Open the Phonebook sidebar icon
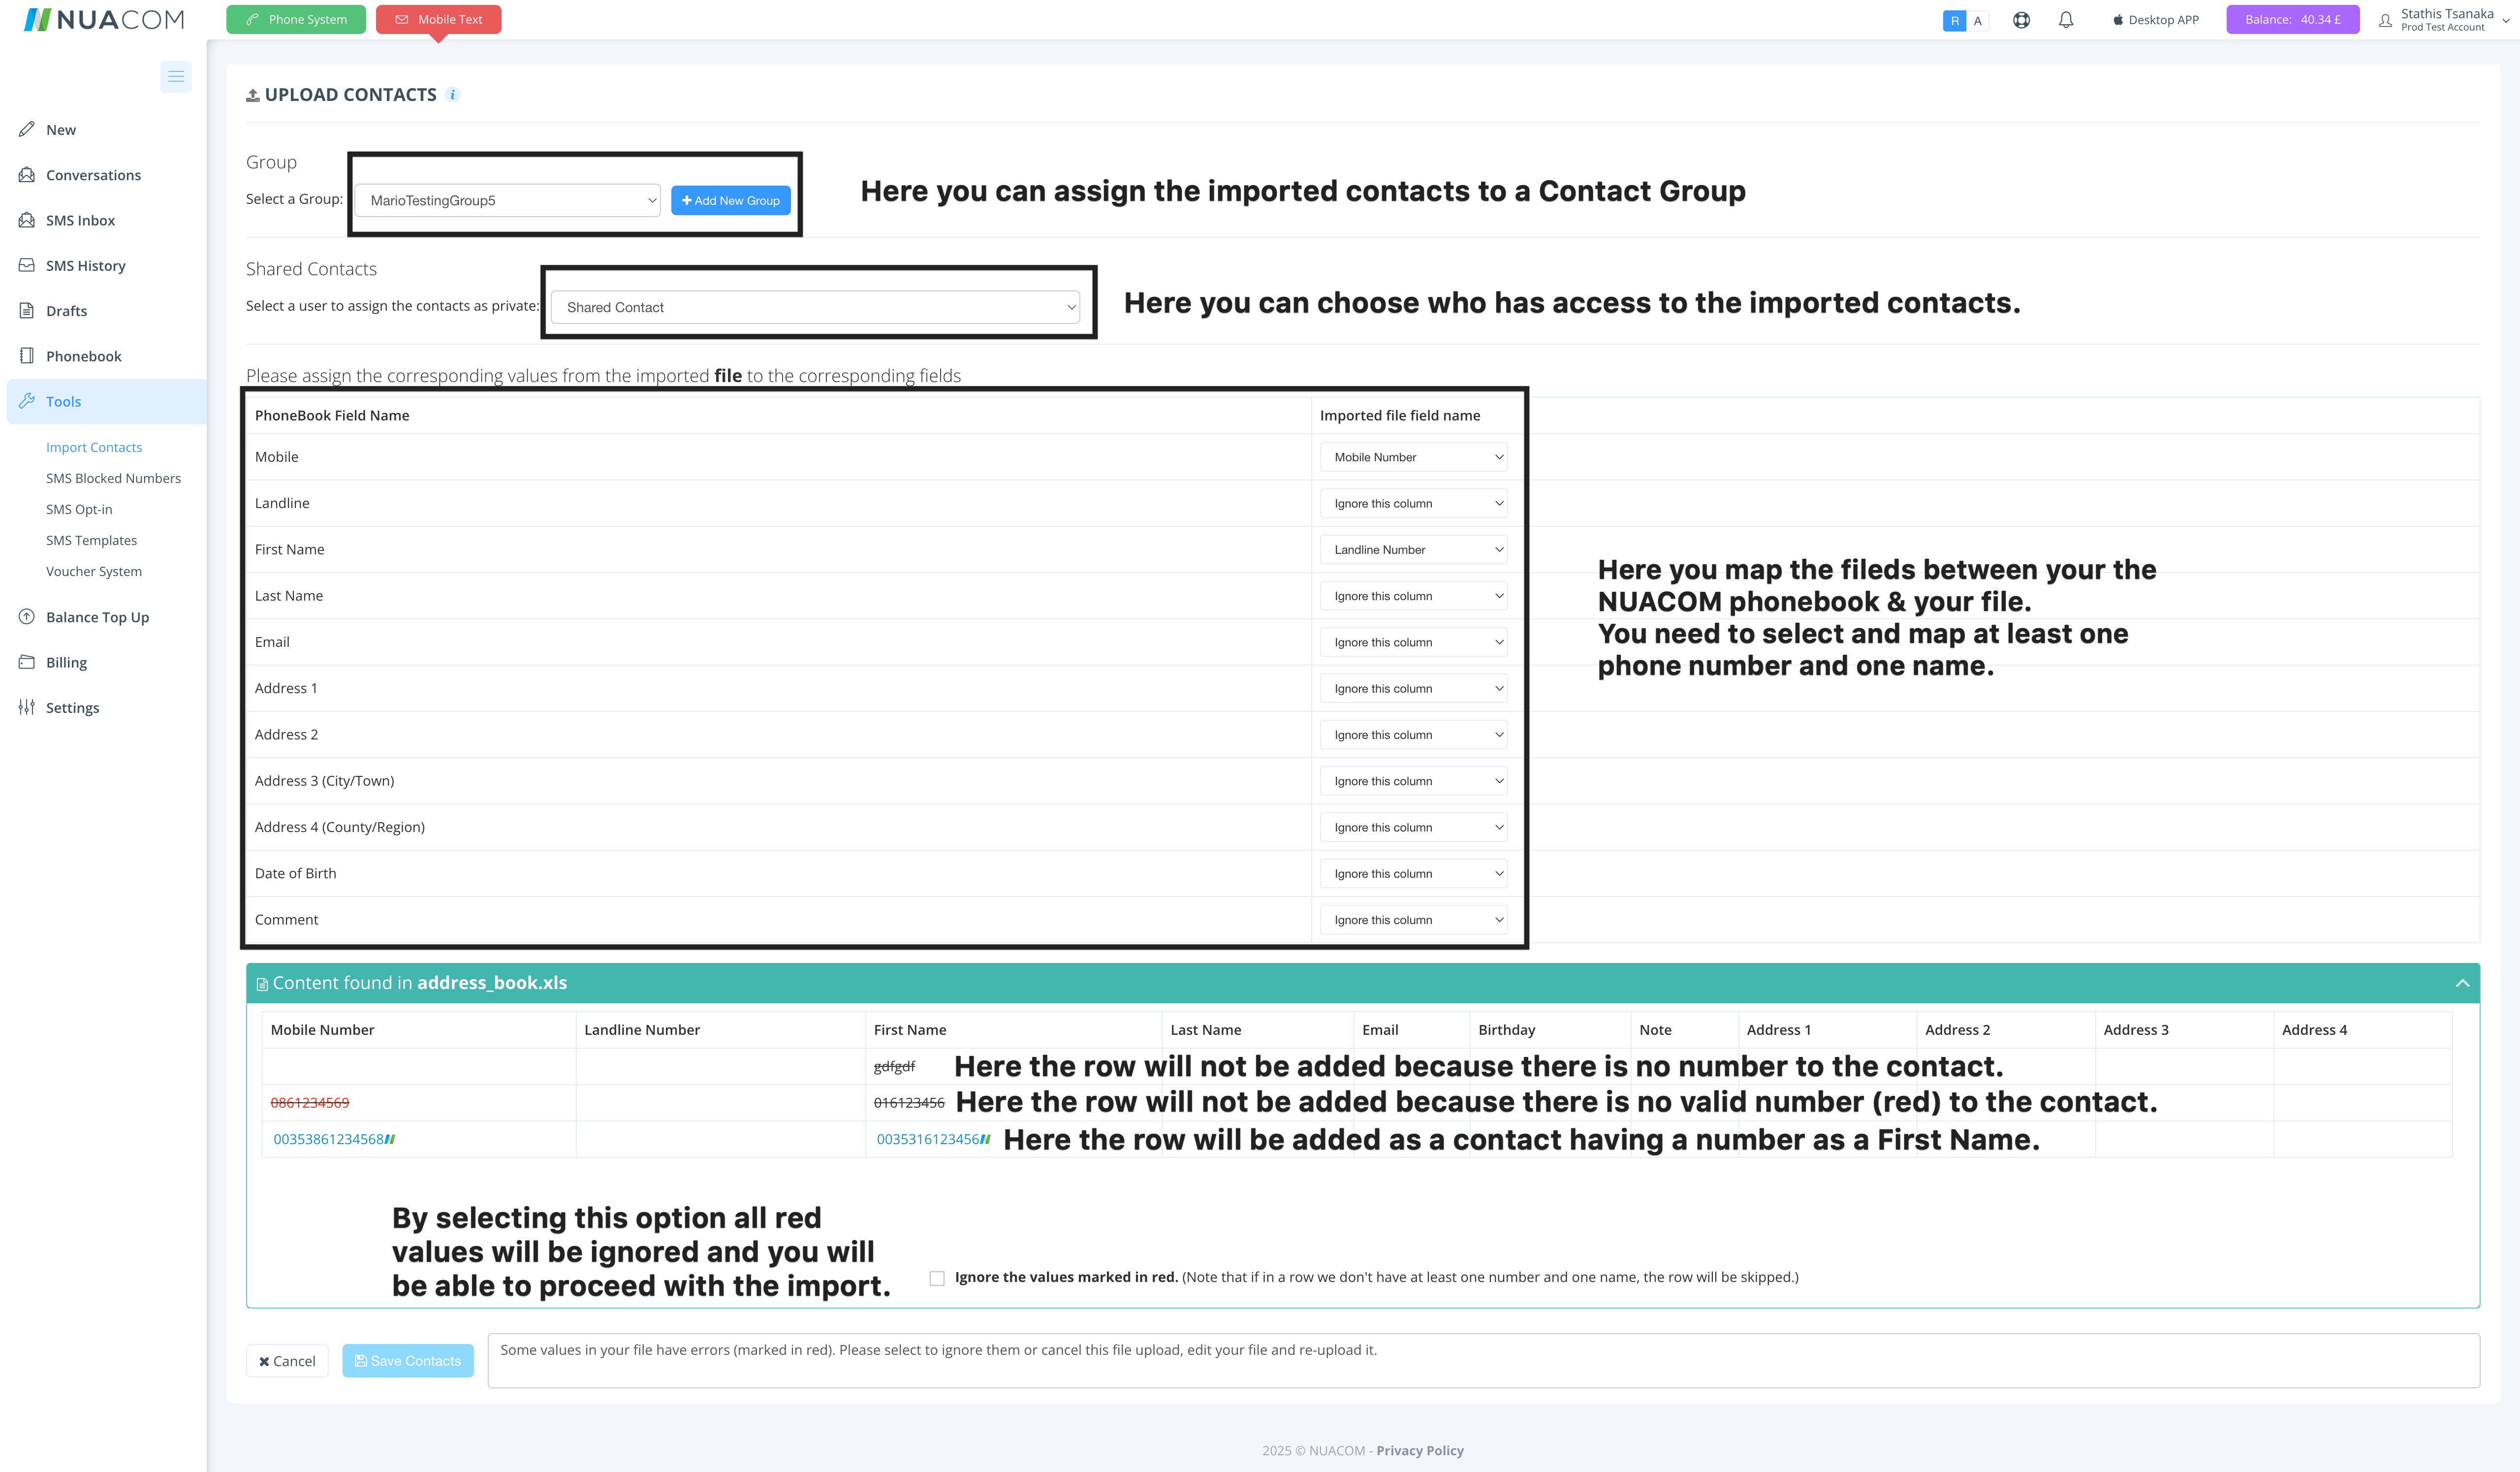Screen dimensions: 2520x1472 [27, 356]
